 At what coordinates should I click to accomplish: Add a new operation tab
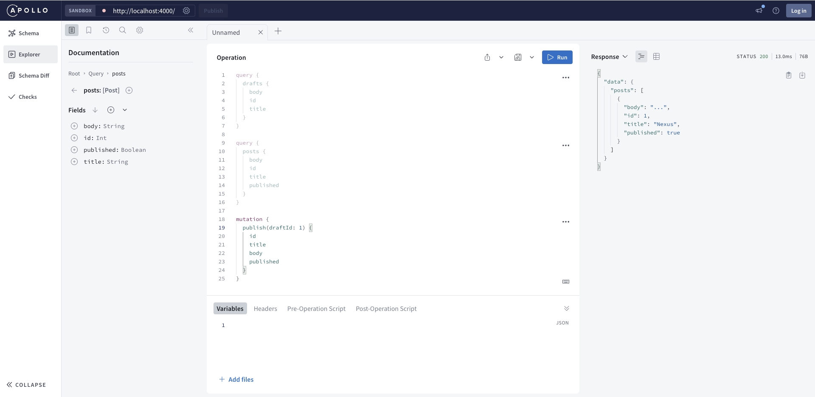click(278, 31)
